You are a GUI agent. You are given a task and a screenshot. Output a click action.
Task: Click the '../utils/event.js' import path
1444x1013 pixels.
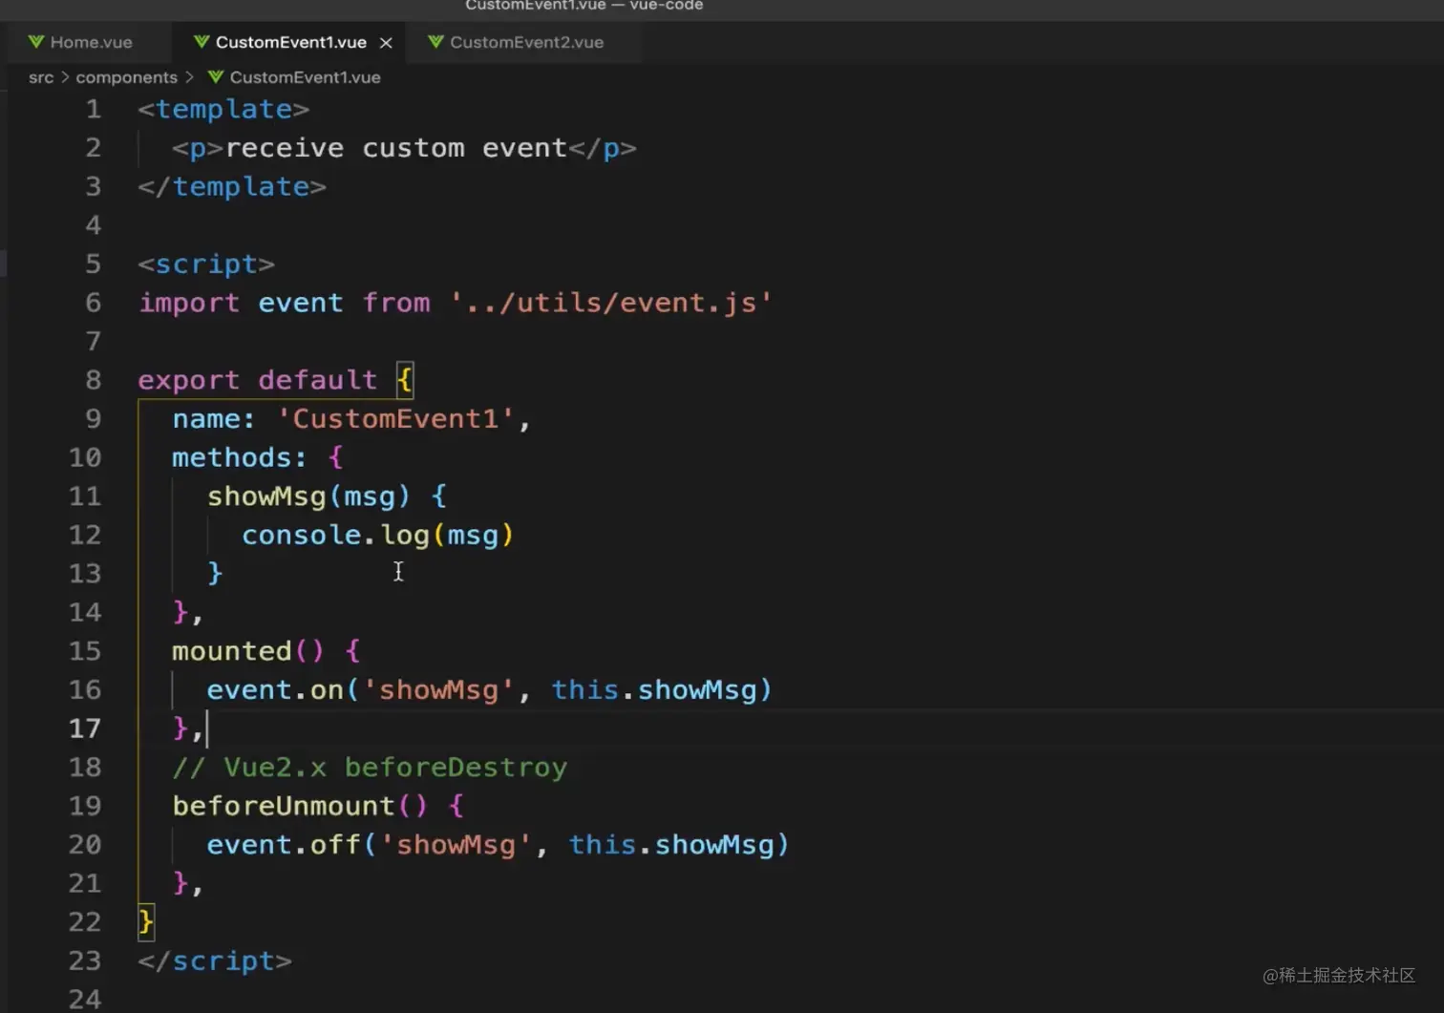611,303
